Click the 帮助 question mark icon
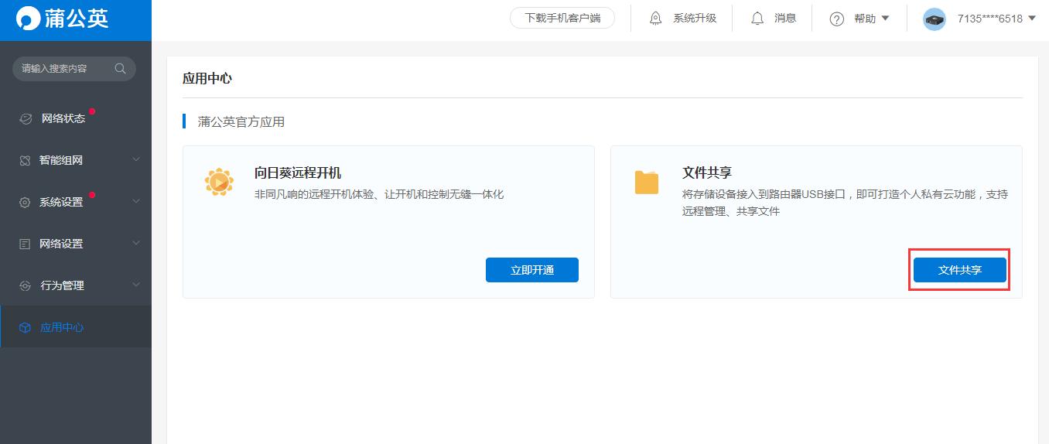The width and height of the screenshot is (1049, 444). pyautogui.click(x=836, y=19)
